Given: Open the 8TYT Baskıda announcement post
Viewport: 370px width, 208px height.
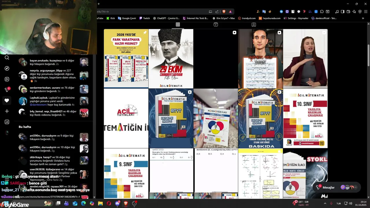Looking at the screenshot, I should point(260,118).
